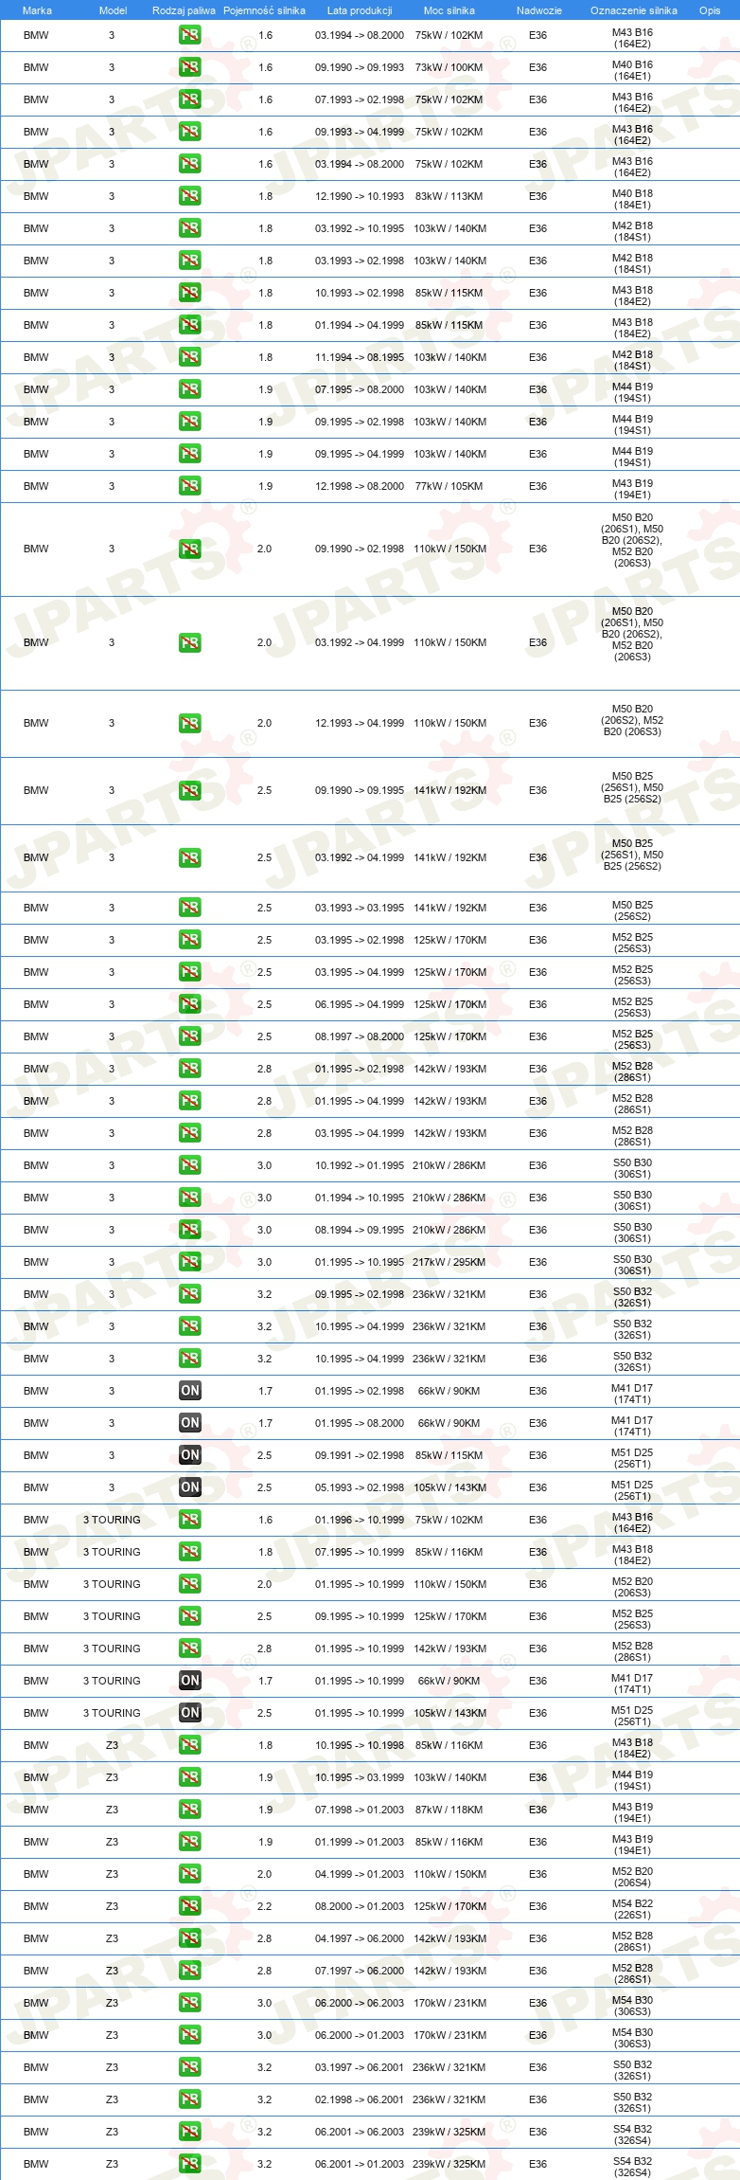The height and width of the screenshot is (2180, 740).
Task: Select ON diesel icon in 2.5 09.1991 -> 02.1998 row
Action: coord(189,1455)
